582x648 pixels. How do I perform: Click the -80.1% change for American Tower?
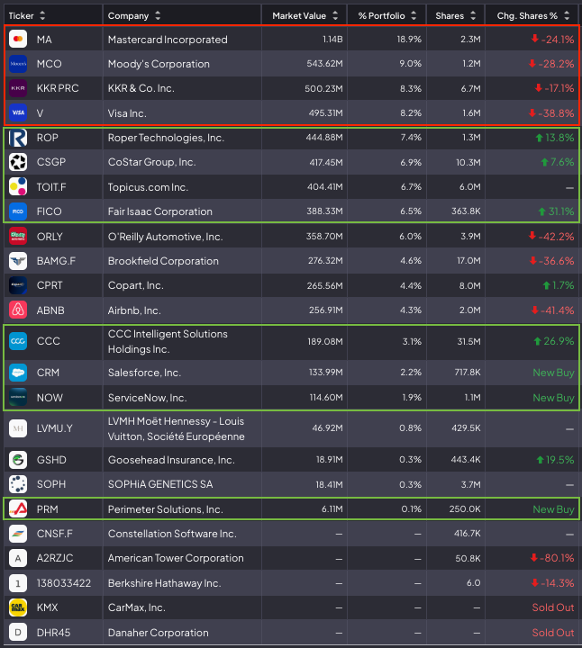point(552,558)
